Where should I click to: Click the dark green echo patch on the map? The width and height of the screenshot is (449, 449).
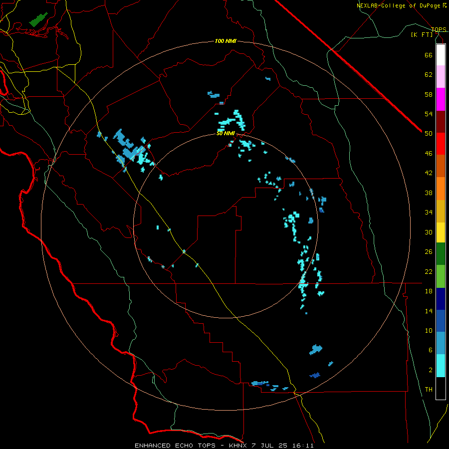coord(38,19)
